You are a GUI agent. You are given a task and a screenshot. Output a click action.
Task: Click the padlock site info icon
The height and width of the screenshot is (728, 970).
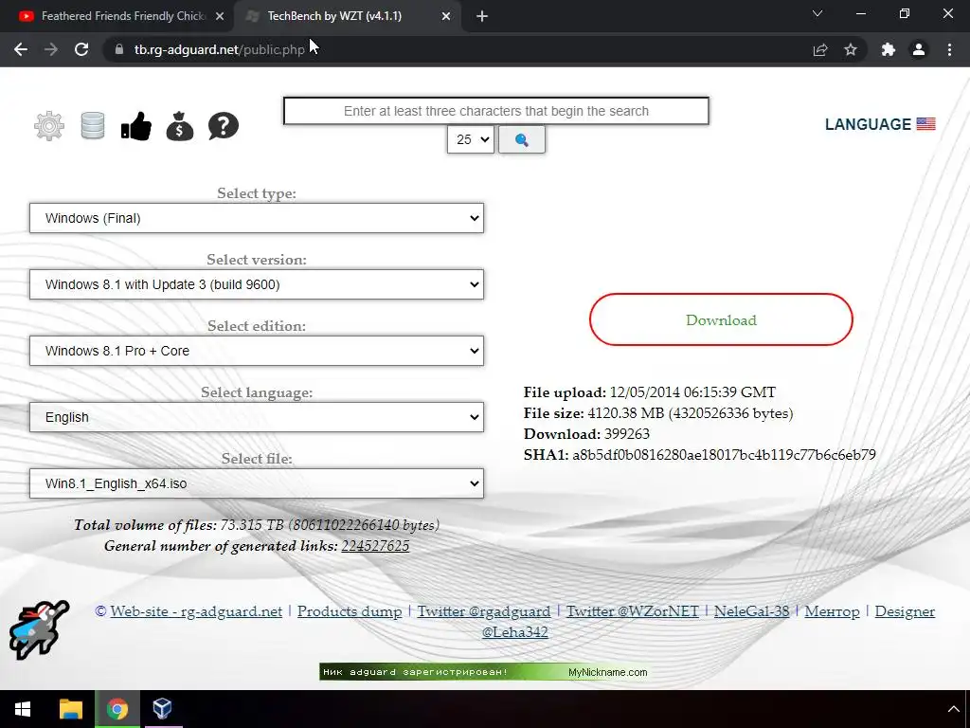point(118,49)
